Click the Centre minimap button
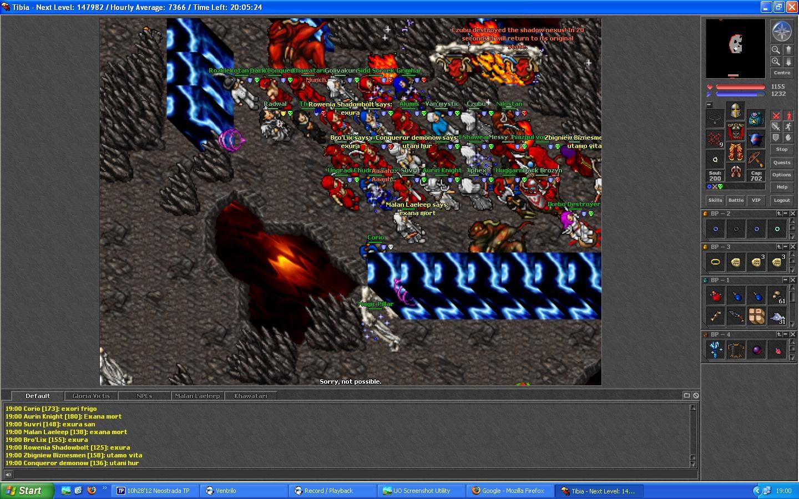Screen dimensions: 799x499 tap(782, 73)
